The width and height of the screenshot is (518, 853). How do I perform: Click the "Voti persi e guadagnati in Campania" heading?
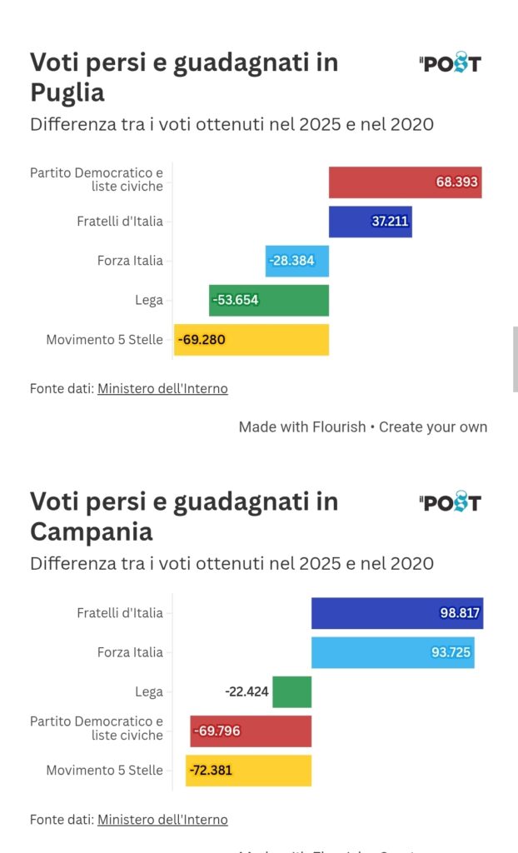click(184, 516)
